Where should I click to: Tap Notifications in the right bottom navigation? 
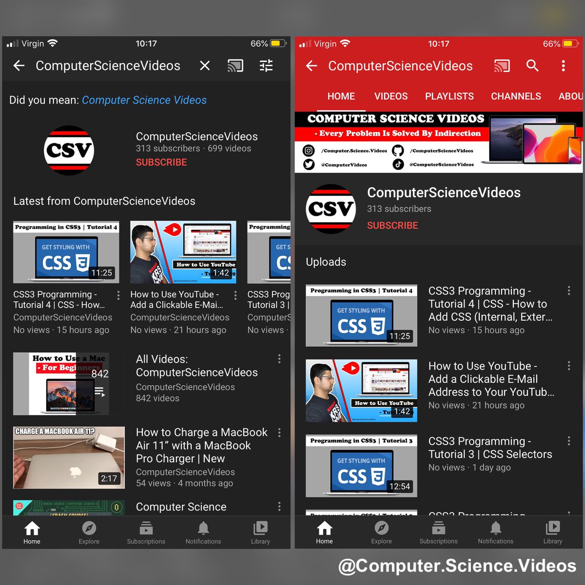tap(496, 533)
